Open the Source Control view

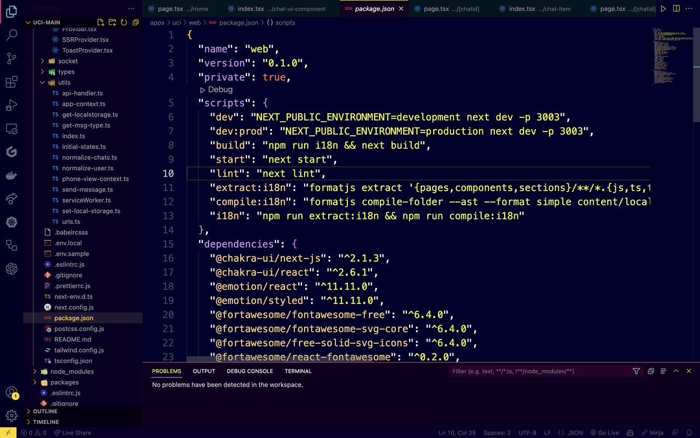pos(11,59)
